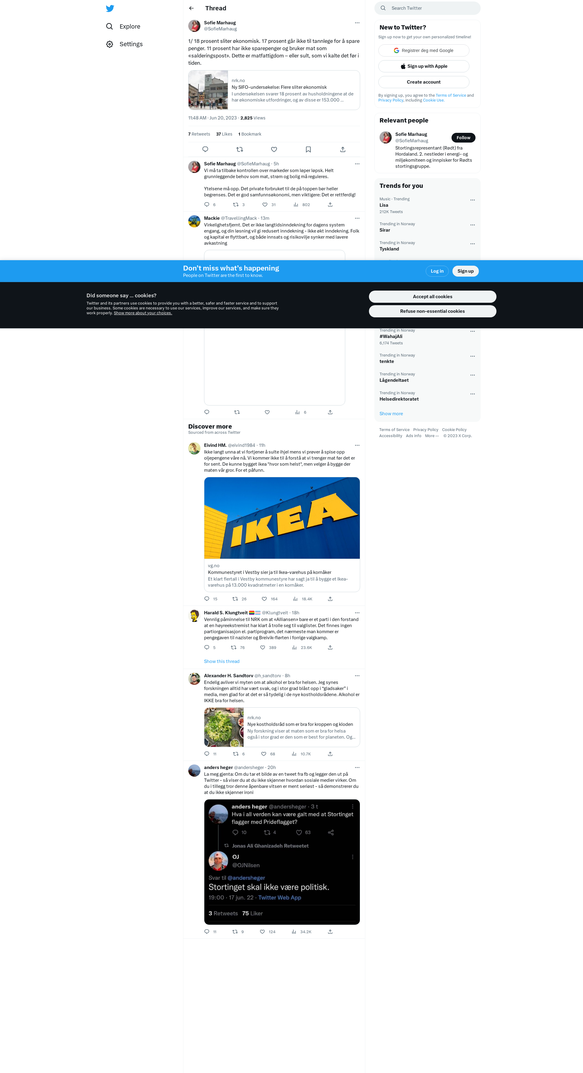The width and height of the screenshot is (583, 1073).
Task: Like anders heger's tweet with 124 likes
Action: 262,931
